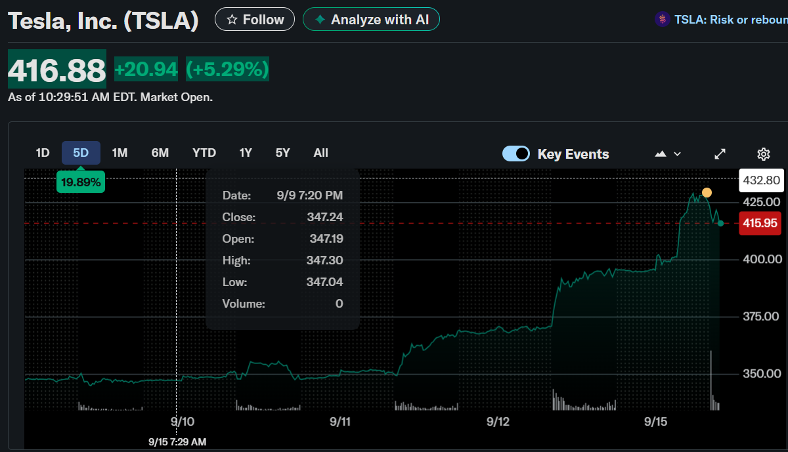
Task: Click the 375.00 axis value
Action: 762,316
